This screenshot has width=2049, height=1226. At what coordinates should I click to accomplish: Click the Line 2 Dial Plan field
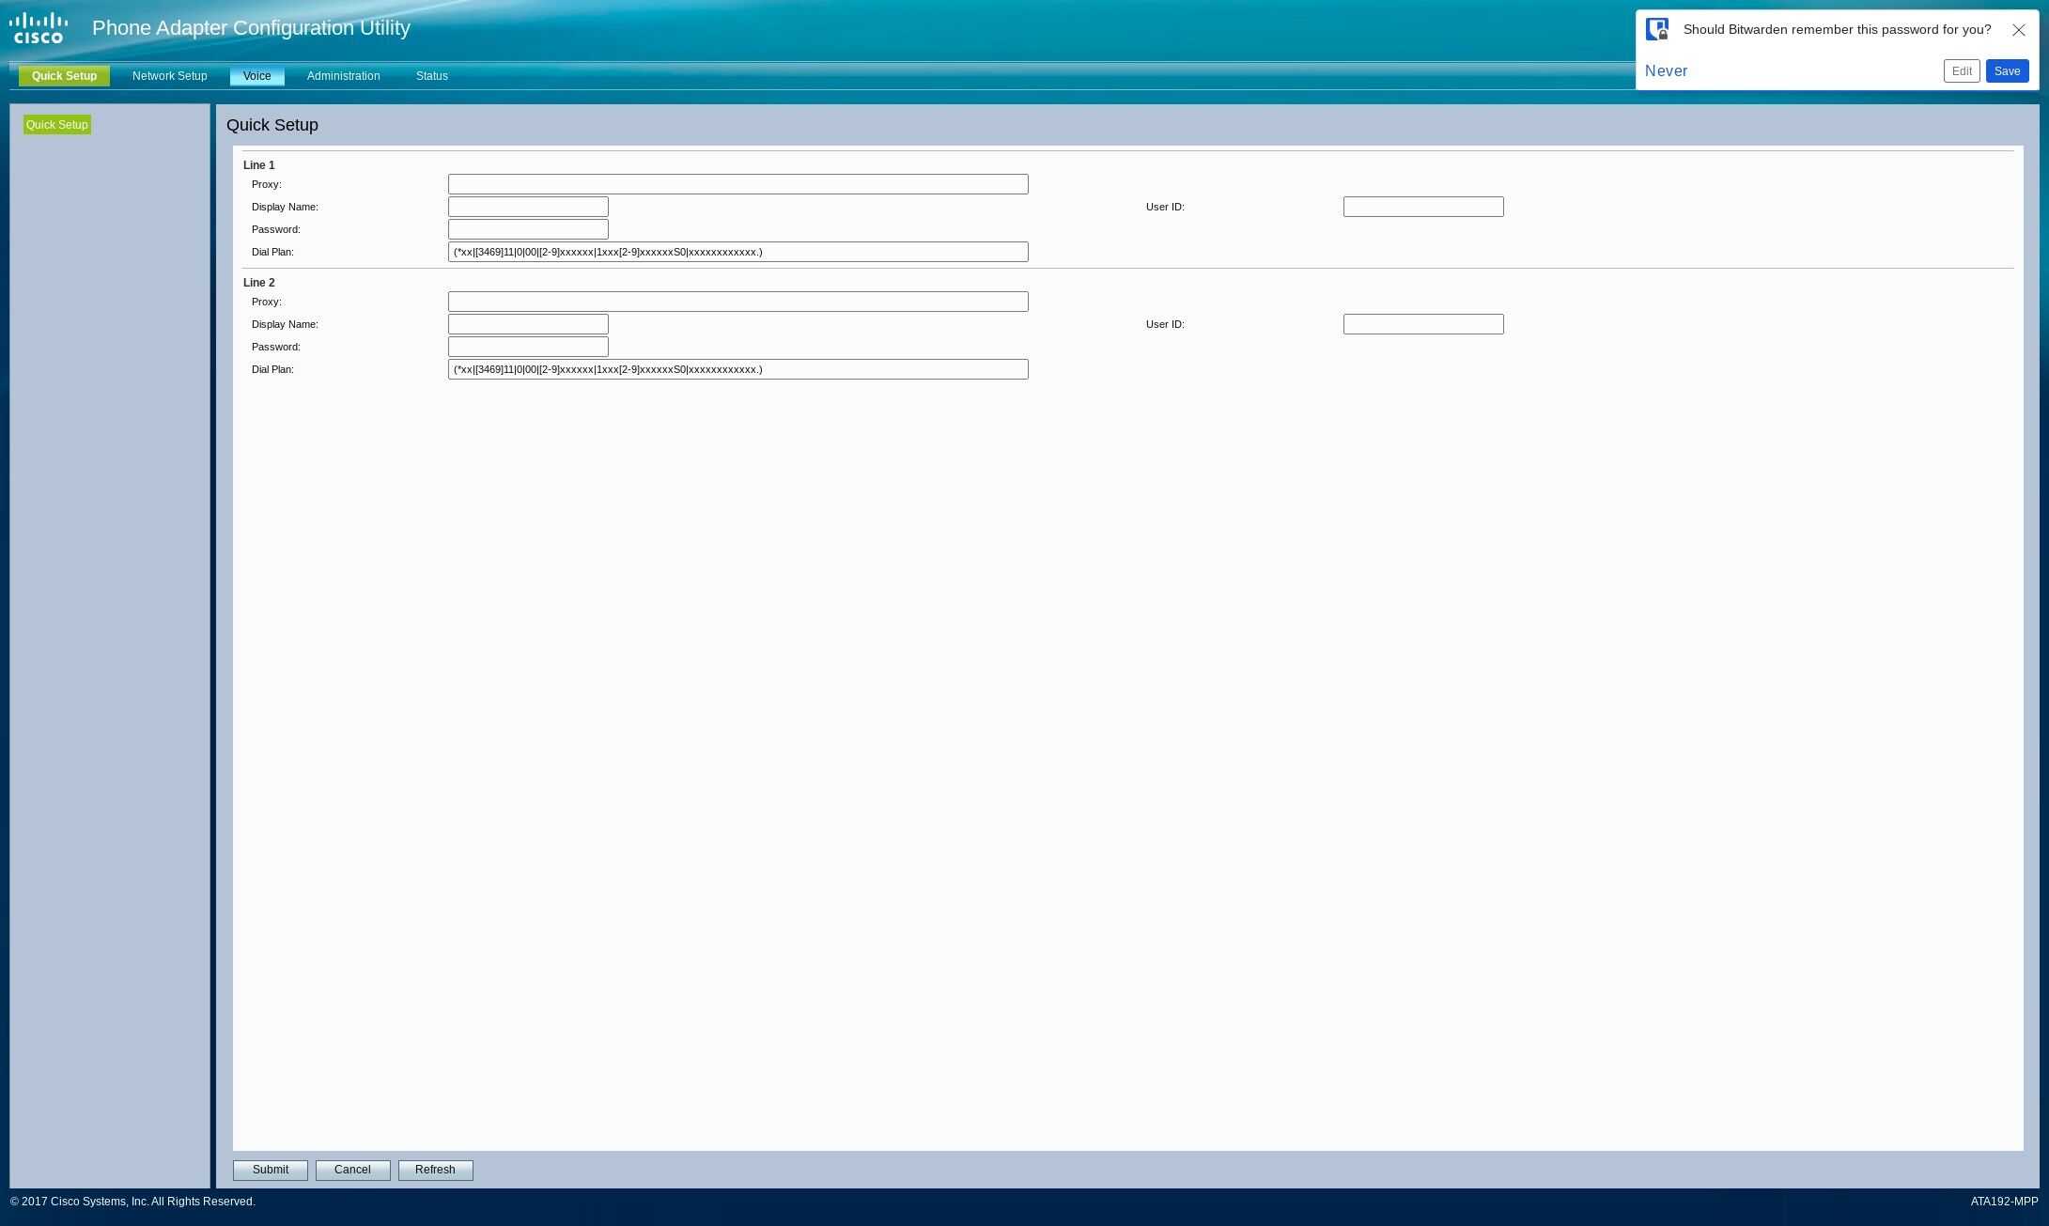point(737,369)
